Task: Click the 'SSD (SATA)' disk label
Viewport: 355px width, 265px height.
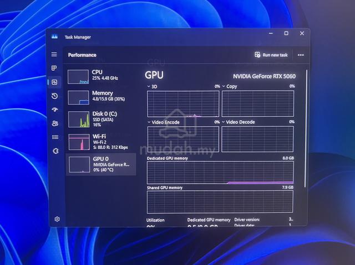Action: pyautogui.click(x=103, y=119)
